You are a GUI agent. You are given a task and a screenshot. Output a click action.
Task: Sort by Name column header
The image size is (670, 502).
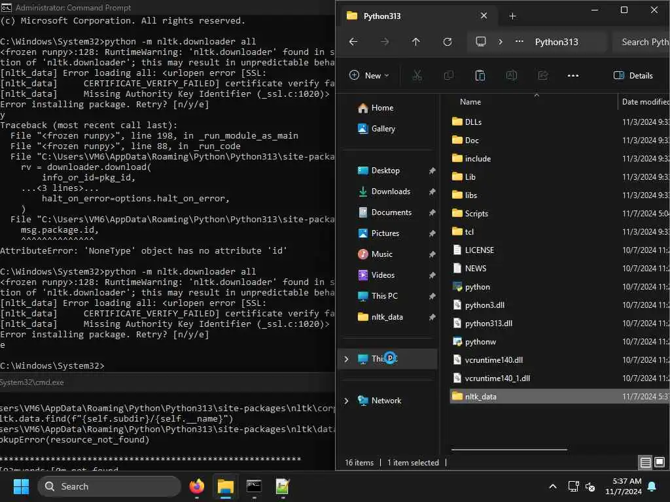tap(470, 101)
